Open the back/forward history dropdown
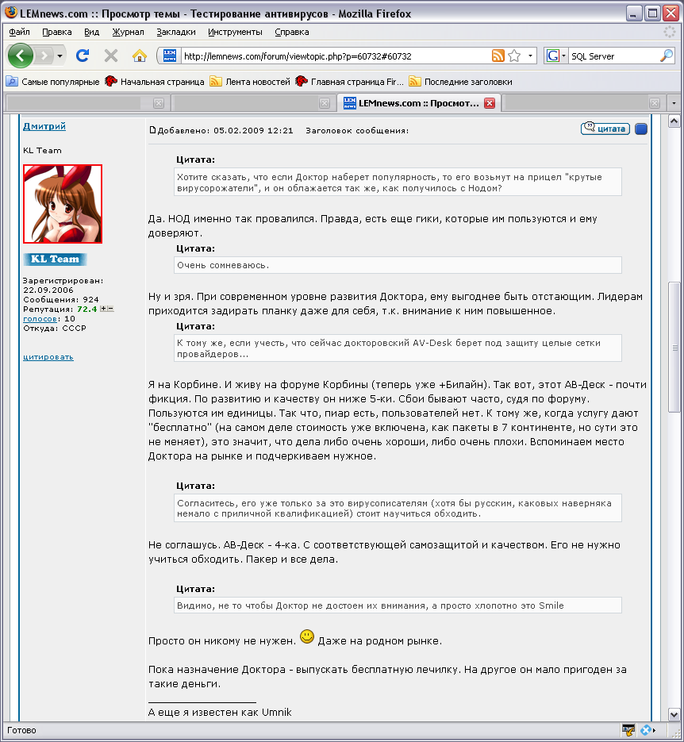This screenshot has height=742, width=684. point(60,56)
